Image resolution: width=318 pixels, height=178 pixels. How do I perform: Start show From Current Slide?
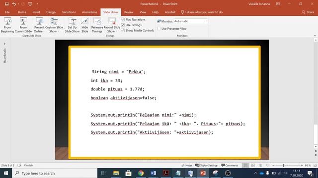tap(23, 25)
